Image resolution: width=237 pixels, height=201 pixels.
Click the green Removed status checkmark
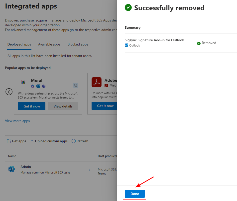tap(199, 43)
